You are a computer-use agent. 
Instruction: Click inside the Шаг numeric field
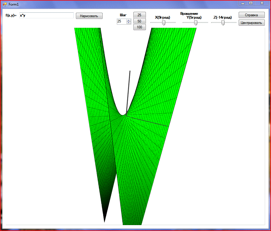122,21
